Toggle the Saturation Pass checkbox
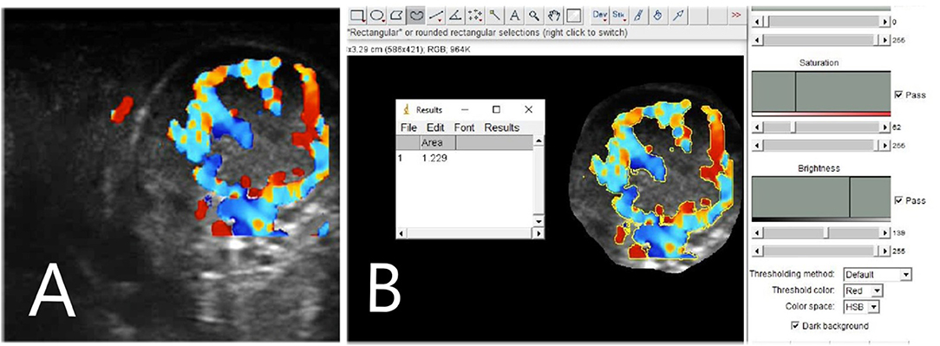 [x=898, y=95]
